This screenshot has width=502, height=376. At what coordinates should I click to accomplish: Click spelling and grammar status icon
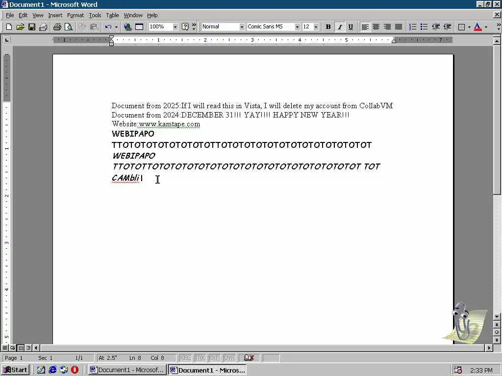point(249,358)
